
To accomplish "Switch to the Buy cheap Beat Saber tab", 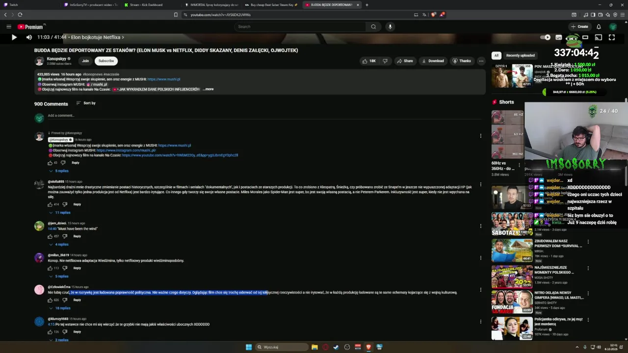I will 271,5.
